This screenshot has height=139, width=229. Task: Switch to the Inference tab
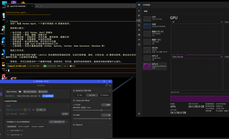point(104,95)
